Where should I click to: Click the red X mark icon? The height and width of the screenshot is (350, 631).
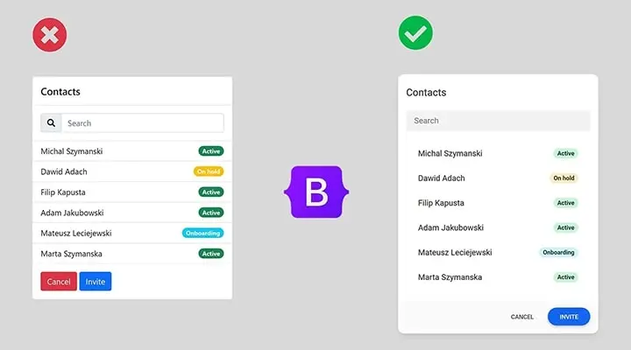49,34
